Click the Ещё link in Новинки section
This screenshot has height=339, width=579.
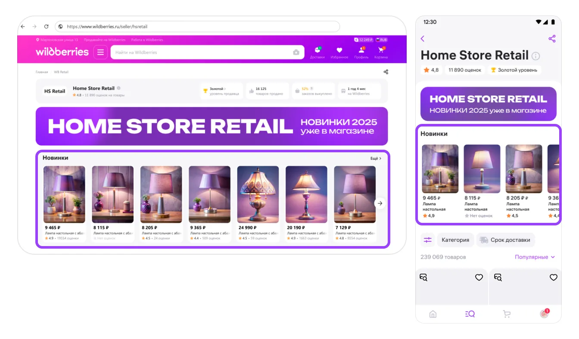(x=376, y=159)
